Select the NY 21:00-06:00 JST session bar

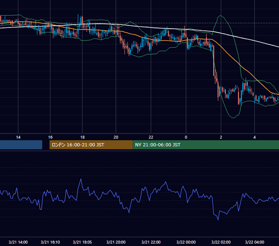pyautogui.click(x=206, y=145)
